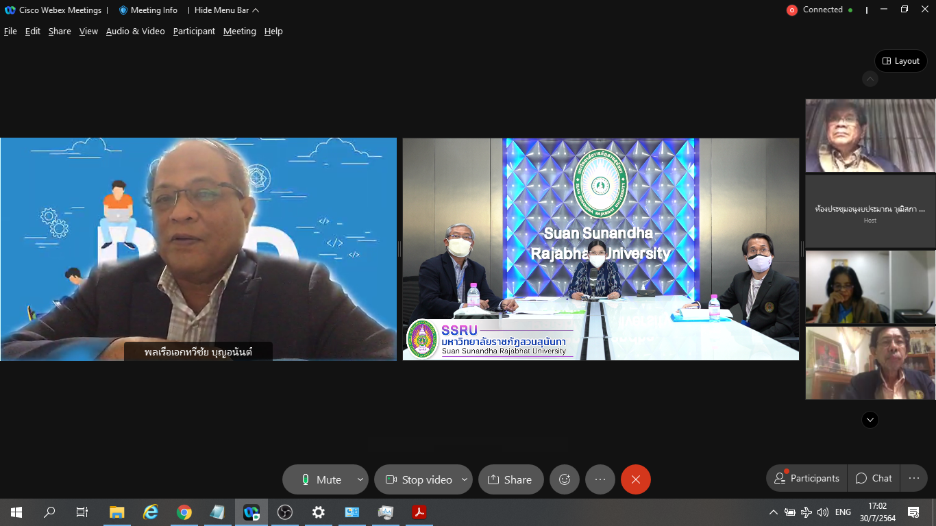Open panel options ellipsis beside Chat

click(x=913, y=478)
